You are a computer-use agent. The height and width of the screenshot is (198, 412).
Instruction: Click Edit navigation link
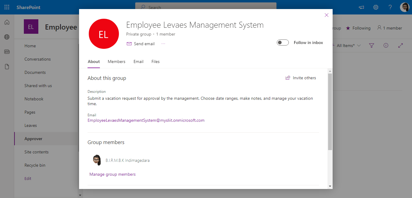pyautogui.click(x=28, y=178)
